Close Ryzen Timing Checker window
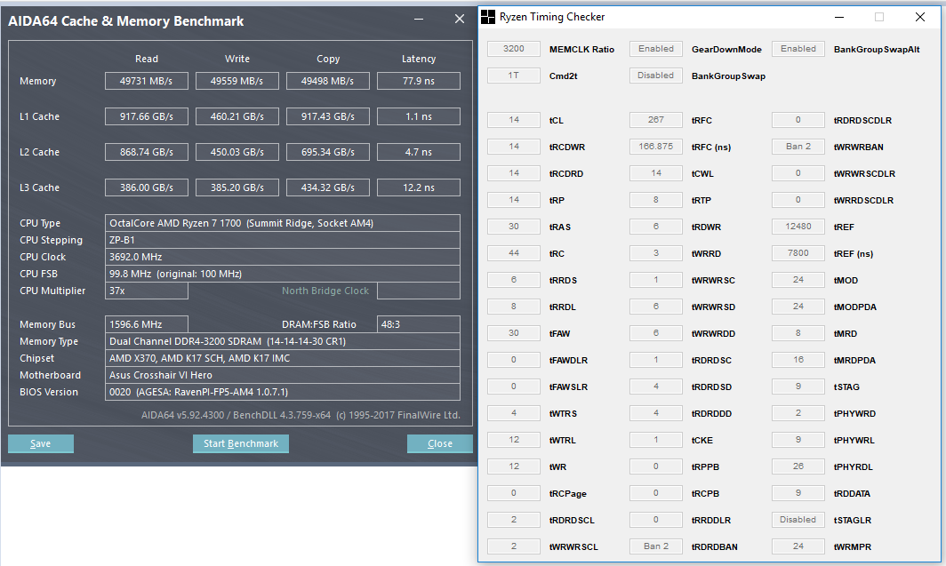The image size is (946, 566). click(x=920, y=17)
